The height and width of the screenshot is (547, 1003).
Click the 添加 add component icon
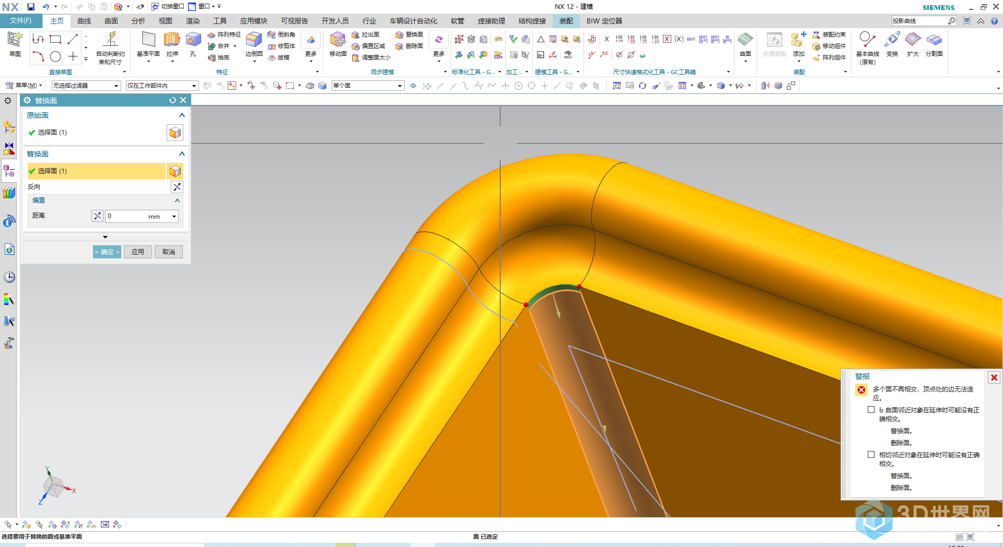pyautogui.click(x=798, y=40)
